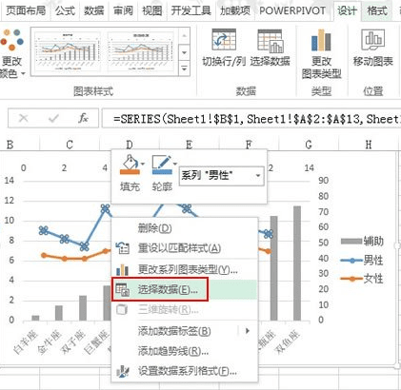
Task: Click the Switch Row/Column (切换行/列) icon
Action: (x=224, y=41)
